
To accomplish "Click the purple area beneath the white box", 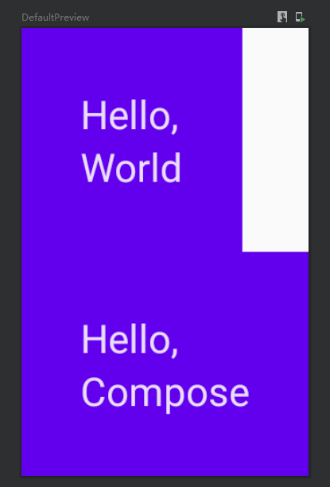I will (275, 284).
